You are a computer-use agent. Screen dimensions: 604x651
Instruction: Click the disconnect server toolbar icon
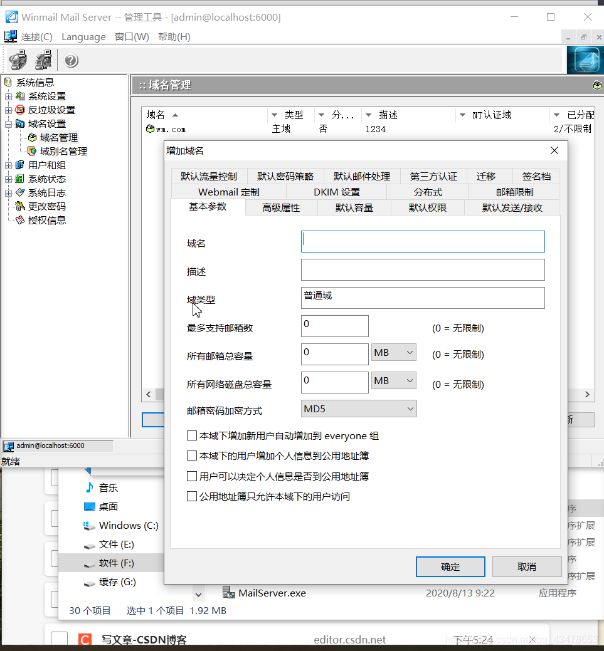click(44, 60)
